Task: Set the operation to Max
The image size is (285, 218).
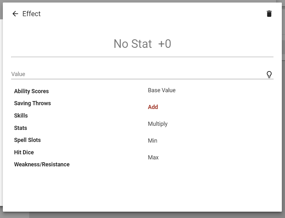Action: click(x=153, y=157)
